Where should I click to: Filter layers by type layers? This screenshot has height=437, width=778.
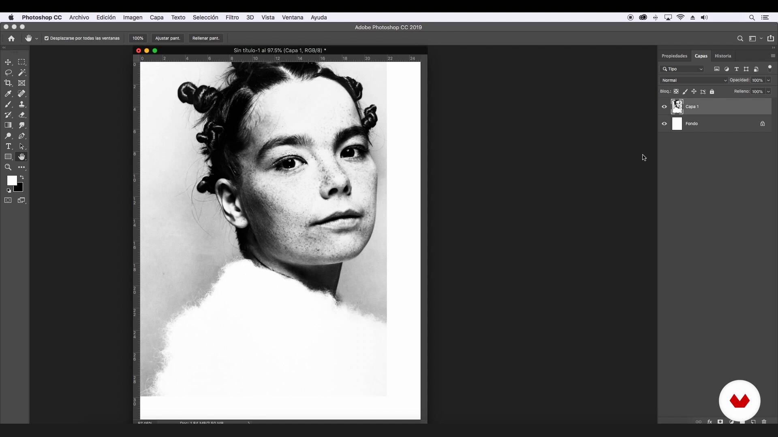(x=737, y=69)
